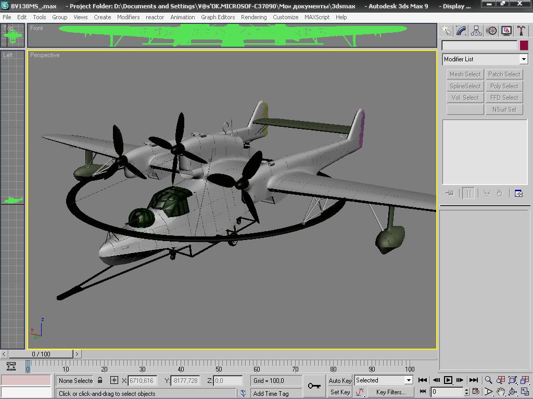Click the Mesh Select button

465,74
